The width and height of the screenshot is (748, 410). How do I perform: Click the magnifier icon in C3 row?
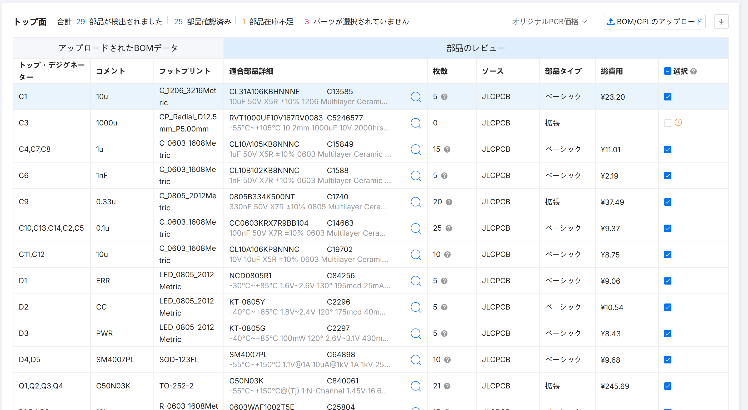coord(416,123)
